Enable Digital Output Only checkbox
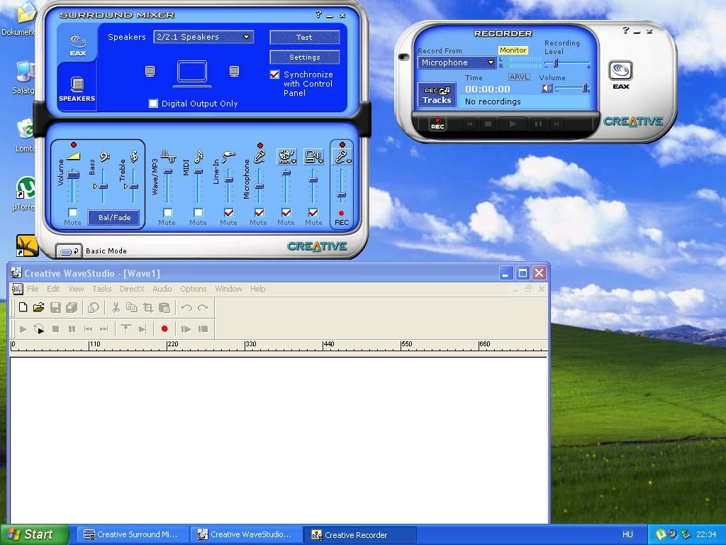This screenshot has width=726, height=545. pyautogui.click(x=153, y=104)
